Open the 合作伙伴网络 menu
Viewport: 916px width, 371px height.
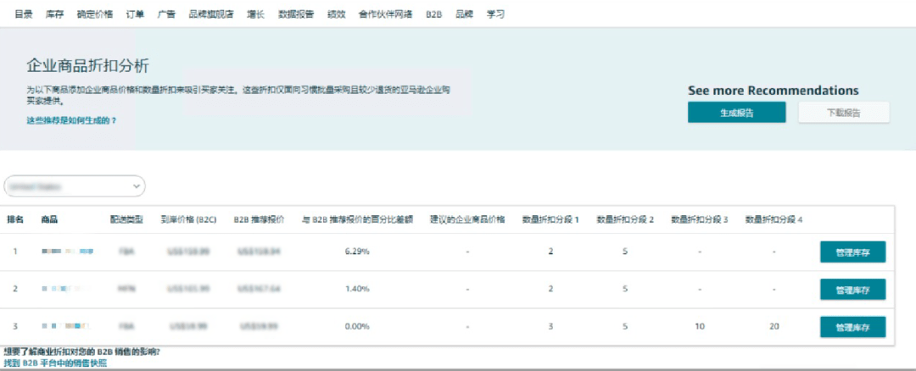point(386,14)
